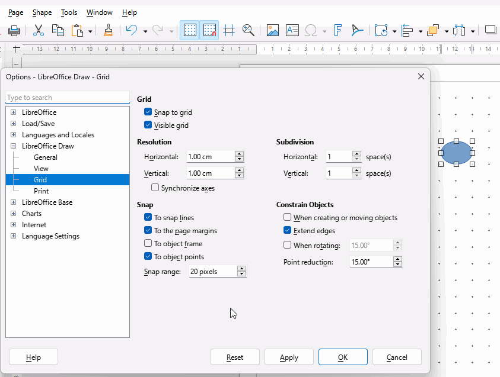Enable the When rotating checkbox

point(287,245)
